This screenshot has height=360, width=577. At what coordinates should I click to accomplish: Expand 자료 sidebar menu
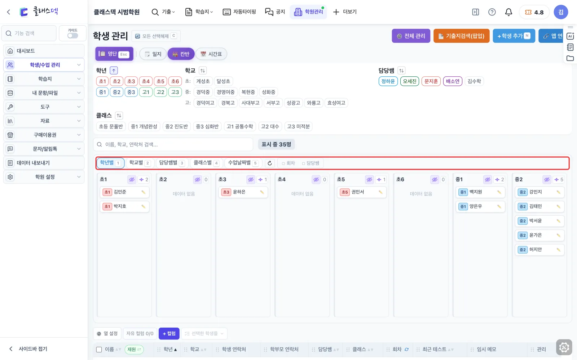pyautogui.click(x=44, y=121)
